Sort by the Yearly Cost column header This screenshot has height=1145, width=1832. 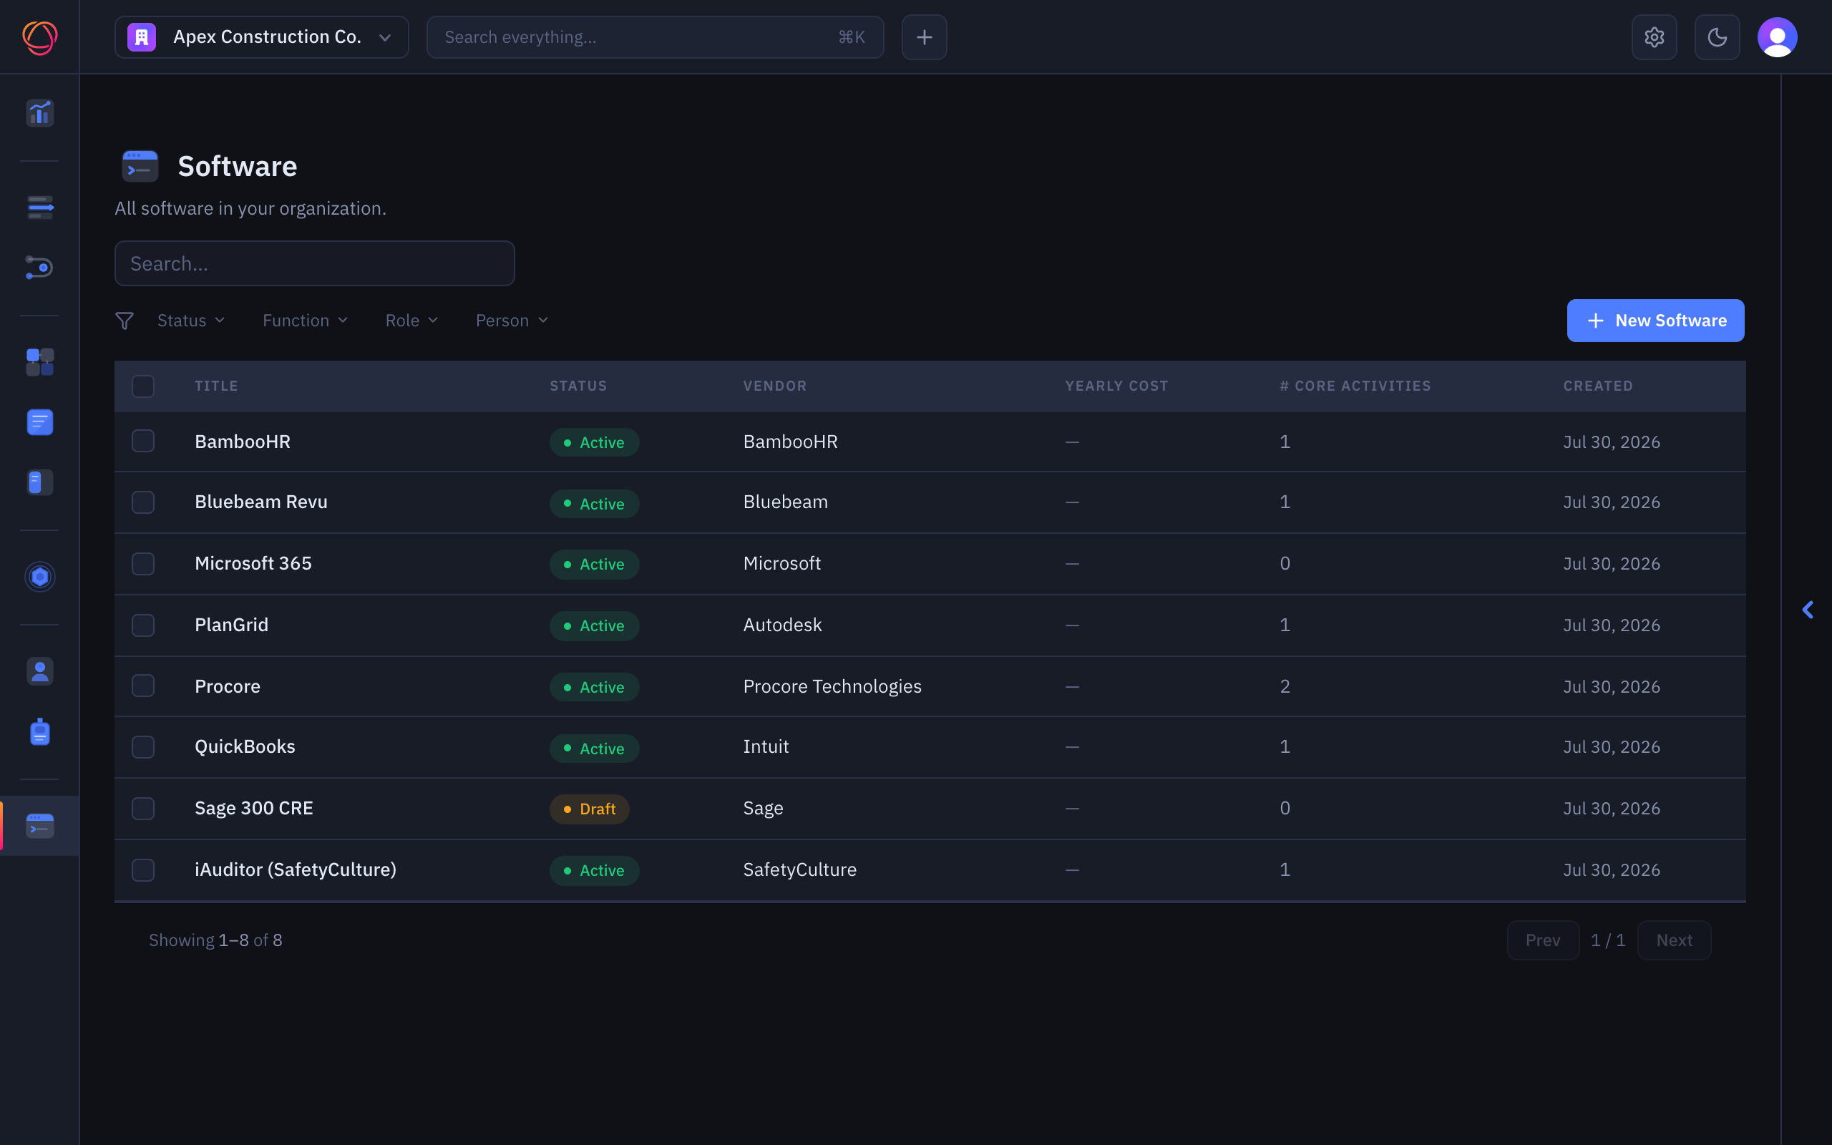point(1116,386)
